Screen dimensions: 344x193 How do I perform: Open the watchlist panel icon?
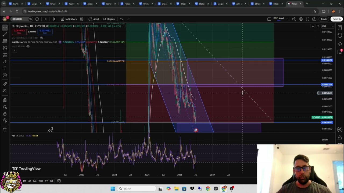click(x=340, y=27)
